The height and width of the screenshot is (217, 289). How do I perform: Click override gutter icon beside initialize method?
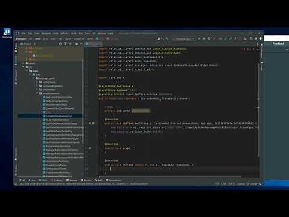click(90, 123)
